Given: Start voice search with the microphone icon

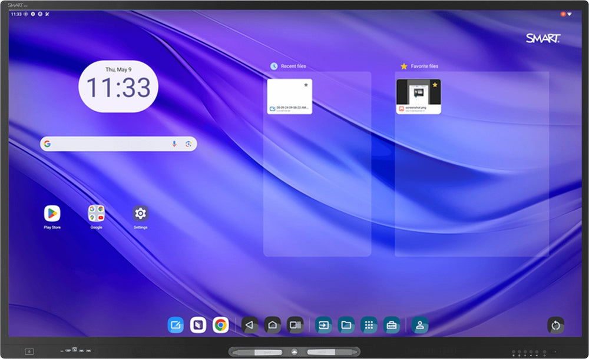Looking at the screenshot, I should pos(174,144).
